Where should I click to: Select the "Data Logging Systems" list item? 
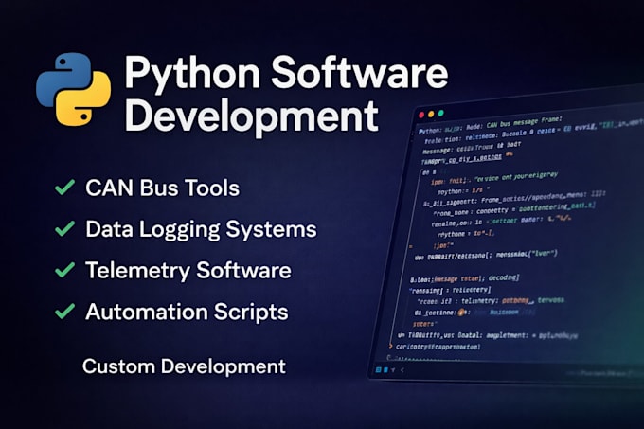point(201,230)
